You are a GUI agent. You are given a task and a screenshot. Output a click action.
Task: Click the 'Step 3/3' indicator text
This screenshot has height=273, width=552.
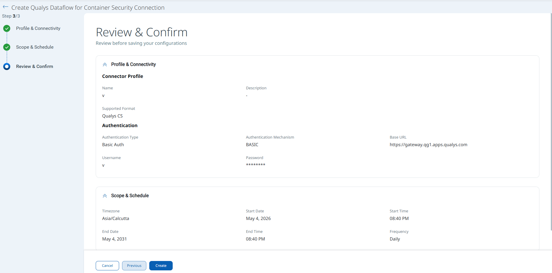point(11,16)
